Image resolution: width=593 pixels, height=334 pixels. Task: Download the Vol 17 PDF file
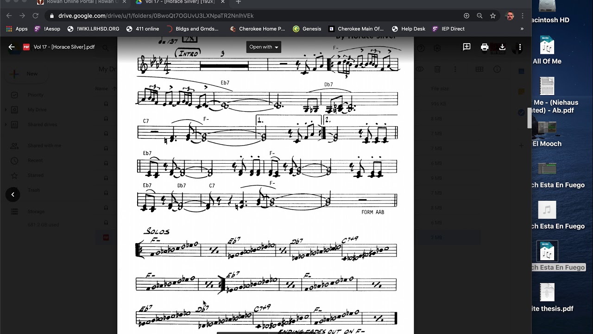point(502,47)
